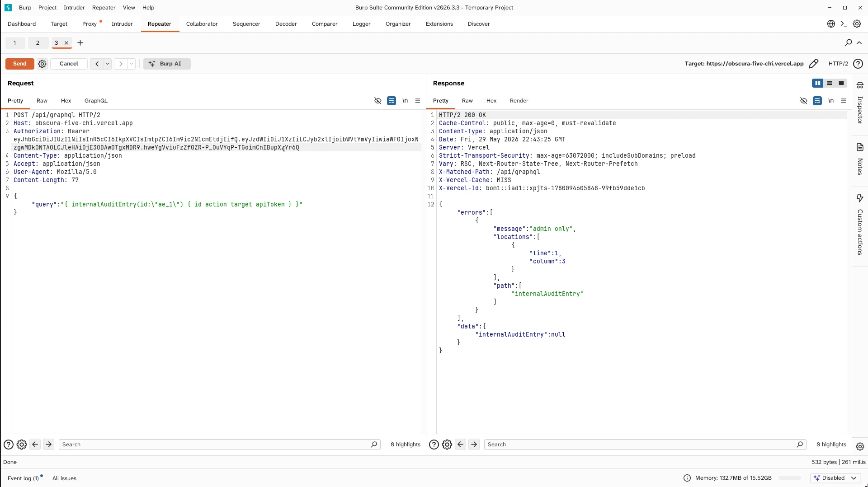Go to next response search match
The height and width of the screenshot is (487, 868).
(474, 445)
